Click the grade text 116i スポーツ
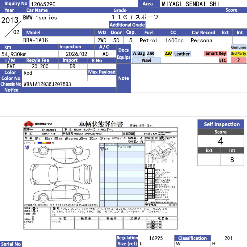 tap(135, 17)
